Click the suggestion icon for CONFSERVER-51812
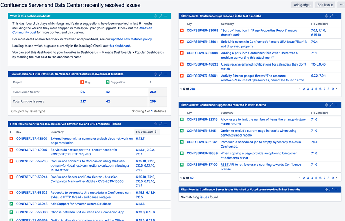 (182, 142)
